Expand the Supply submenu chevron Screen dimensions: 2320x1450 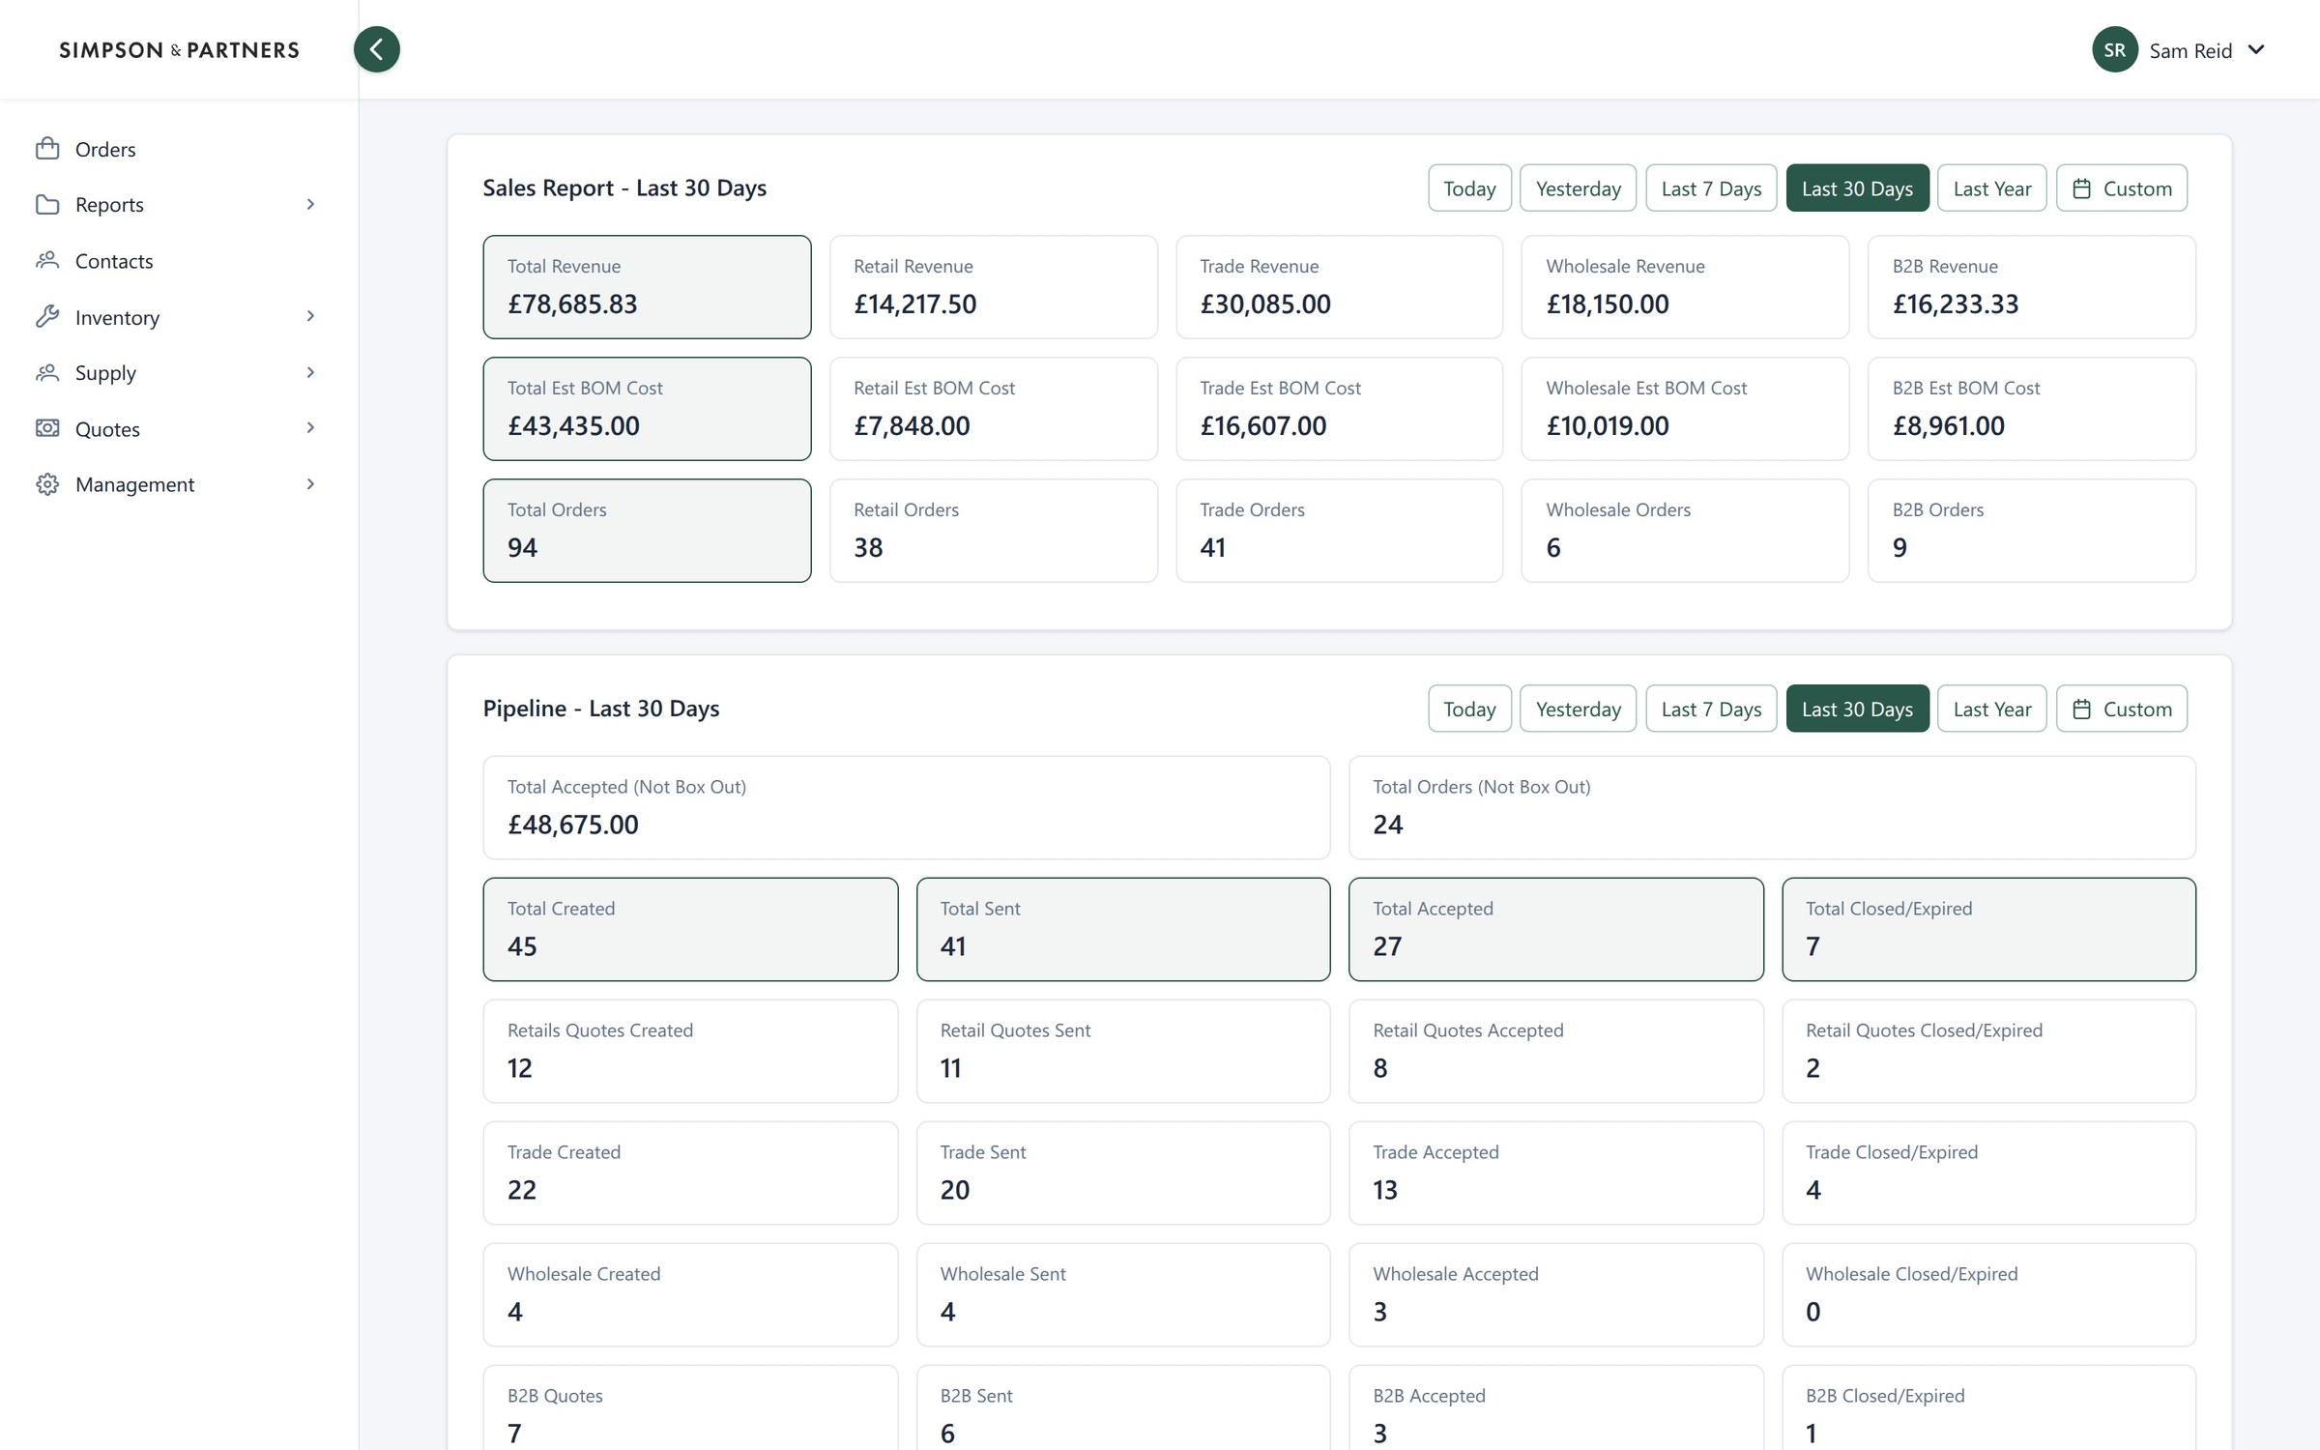[x=310, y=372]
